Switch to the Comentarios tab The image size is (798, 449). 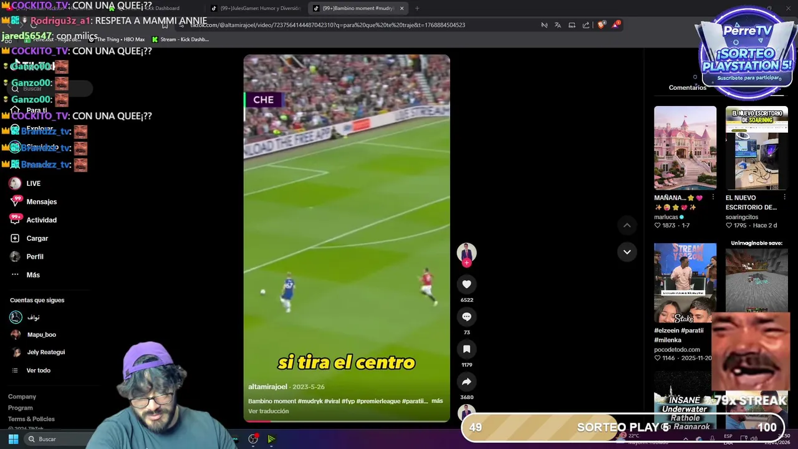(687, 87)
